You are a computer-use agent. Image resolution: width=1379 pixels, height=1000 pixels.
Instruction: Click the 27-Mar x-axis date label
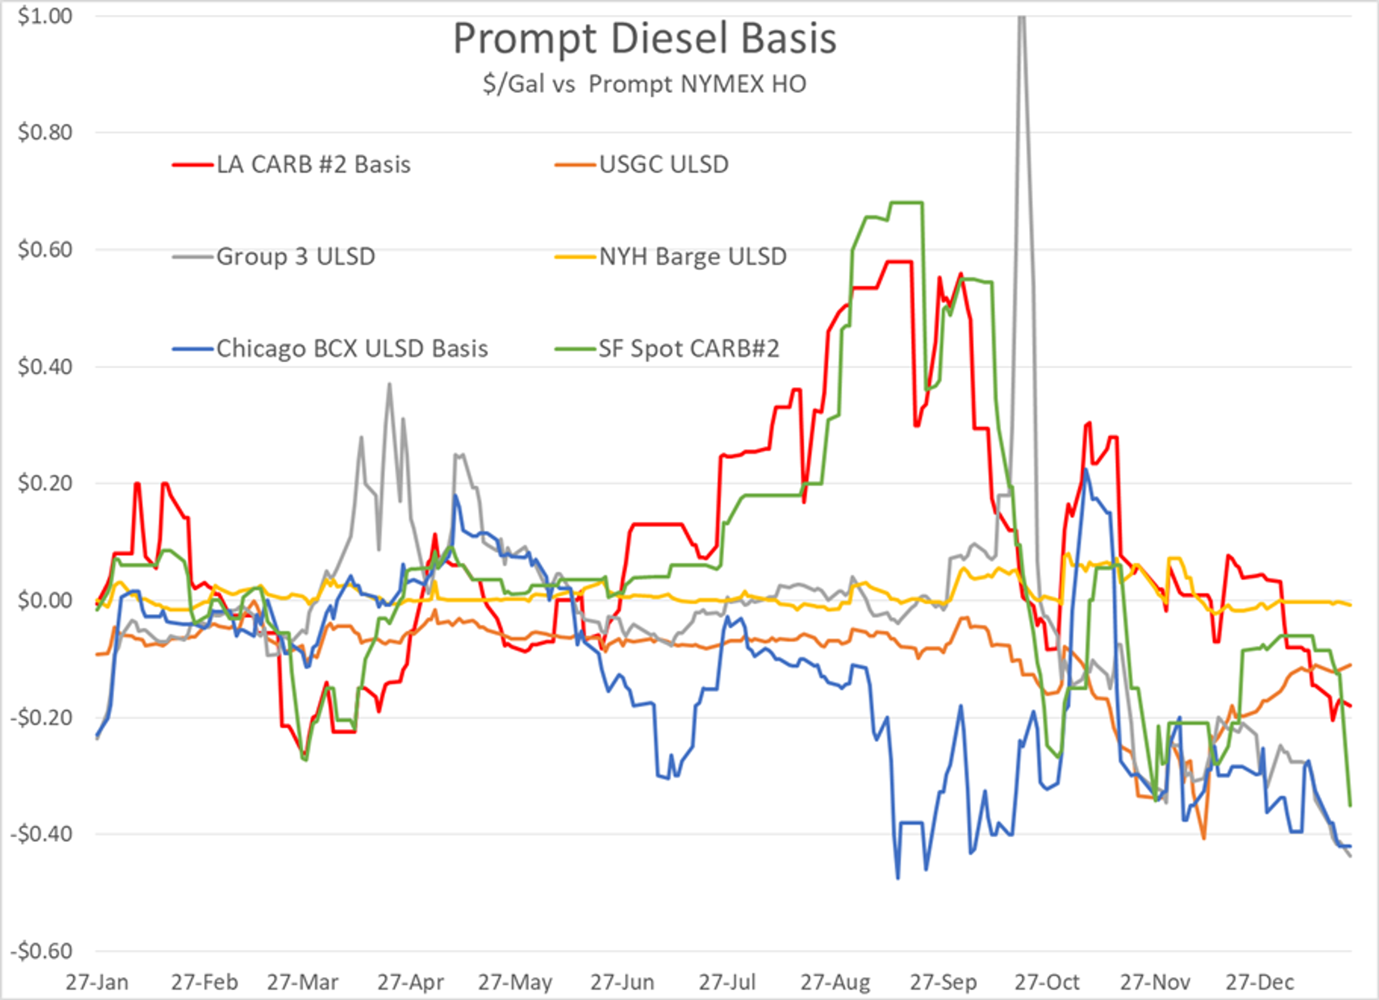click(303, 982)
